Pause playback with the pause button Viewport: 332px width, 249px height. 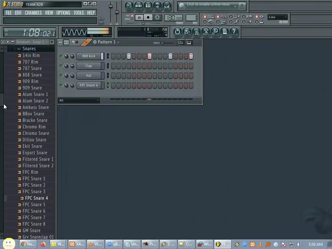(x=139, y=18)
